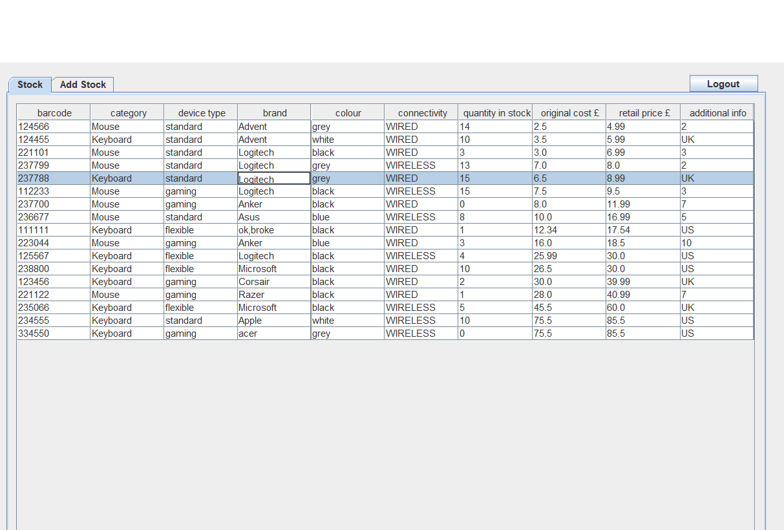The image size is (784, 530).
Task: Click the brand column header
Action: (274, 112)
